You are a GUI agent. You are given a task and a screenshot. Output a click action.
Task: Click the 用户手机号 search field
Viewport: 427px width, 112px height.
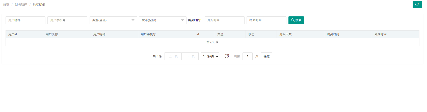pyautogui.click(x=67, y=20)
